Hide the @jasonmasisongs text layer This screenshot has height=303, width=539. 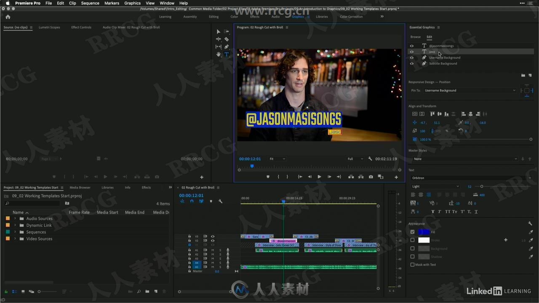pos(412,46)
